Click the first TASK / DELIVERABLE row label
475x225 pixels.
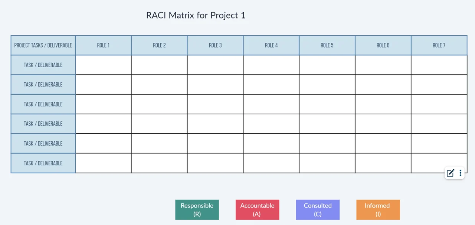coord(43,65)
